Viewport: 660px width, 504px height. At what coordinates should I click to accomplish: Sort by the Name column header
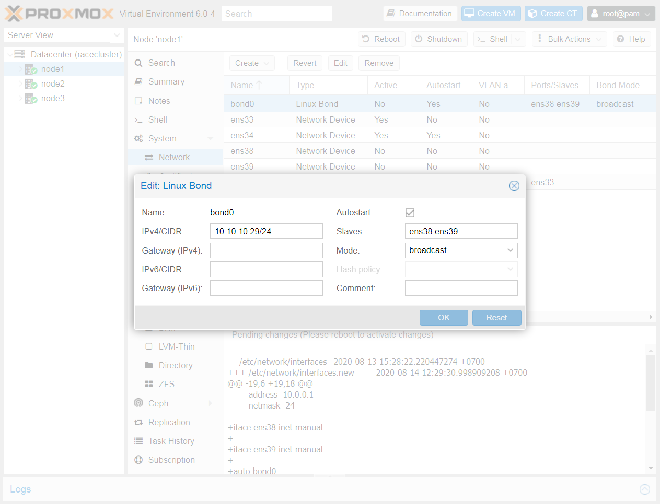point(257,85)
